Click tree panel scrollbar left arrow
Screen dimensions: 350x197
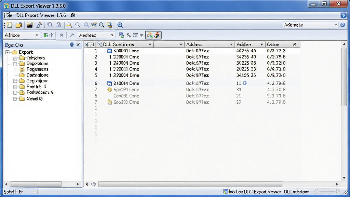pyautogui.click(x=6, y=184)
